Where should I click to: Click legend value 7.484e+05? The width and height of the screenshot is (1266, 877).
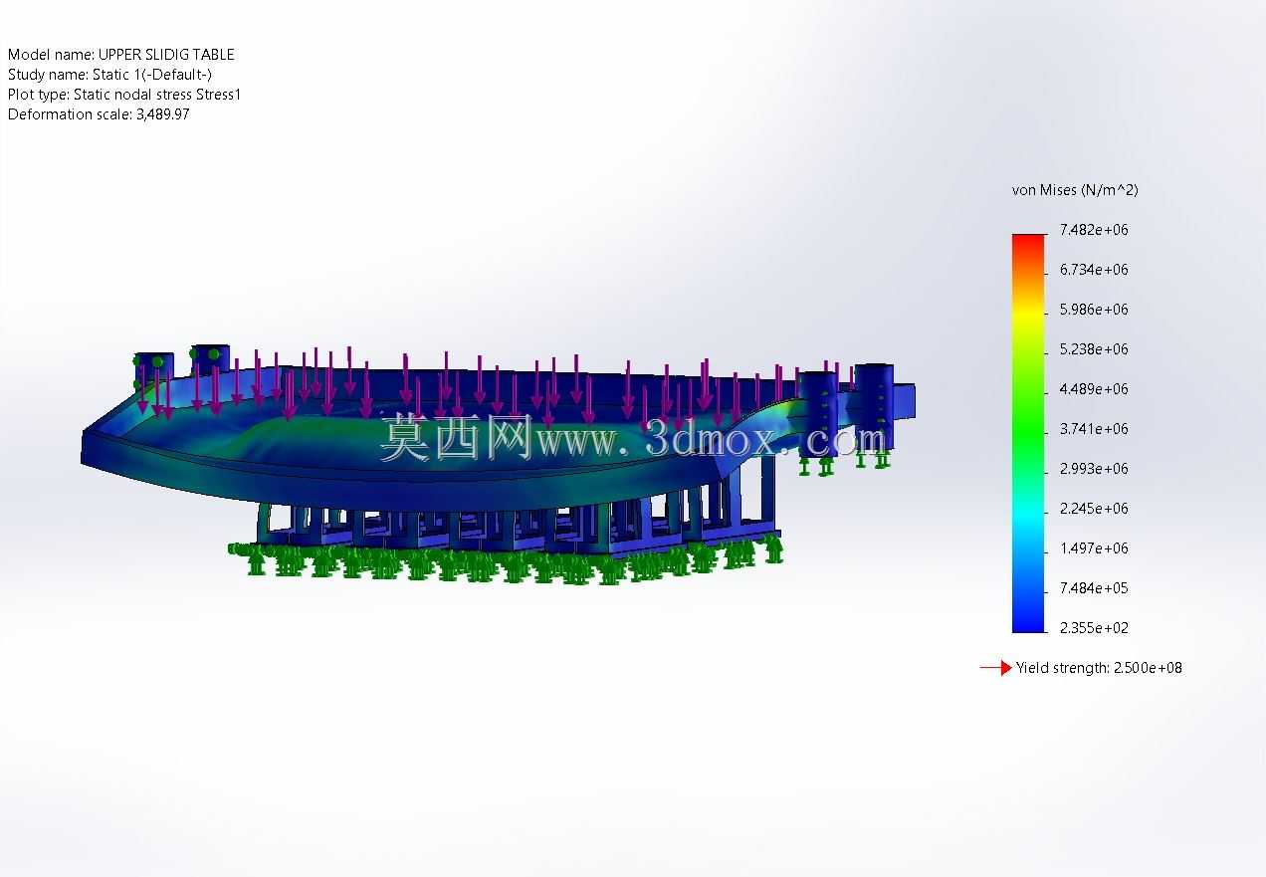1094,588
